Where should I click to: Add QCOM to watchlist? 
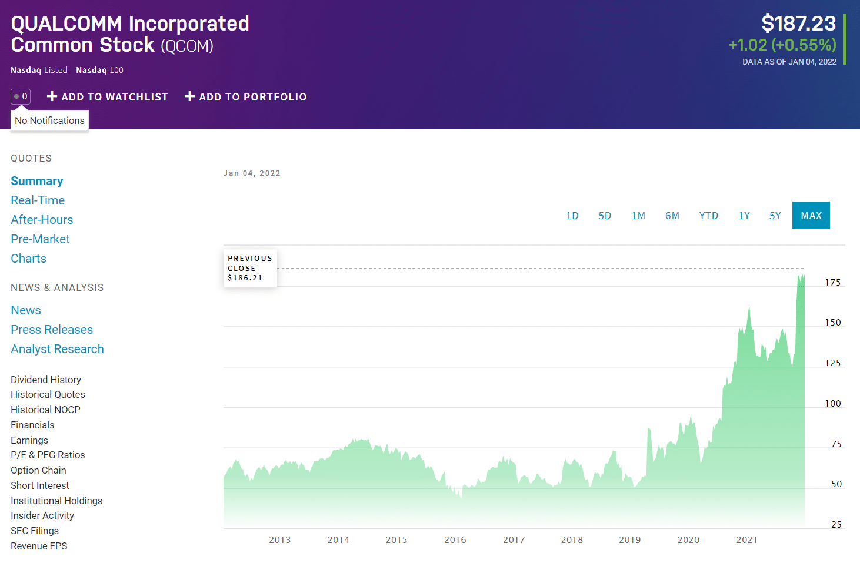click(108, 97)
